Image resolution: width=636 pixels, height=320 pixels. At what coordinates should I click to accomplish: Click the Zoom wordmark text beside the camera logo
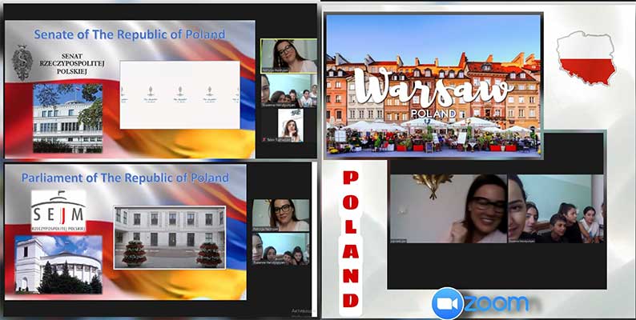point(497,303)
